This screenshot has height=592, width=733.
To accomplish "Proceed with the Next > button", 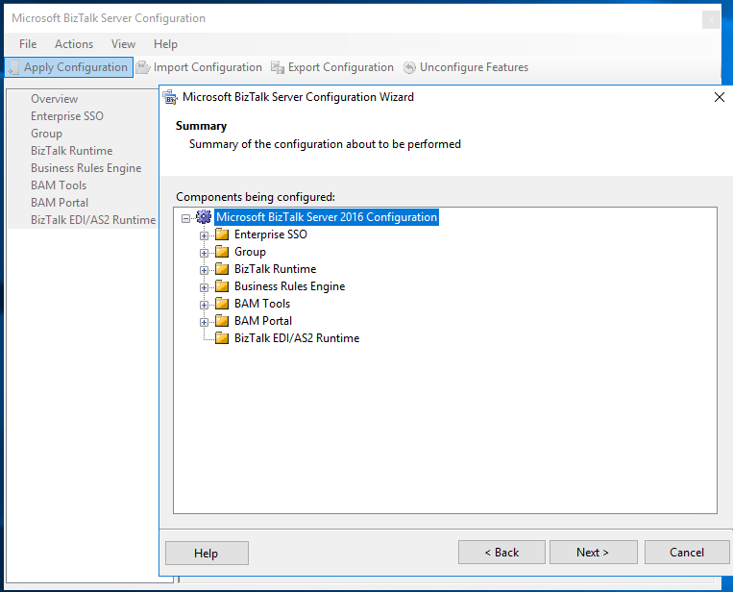I will pyautogui.click(x=594, y=553).
